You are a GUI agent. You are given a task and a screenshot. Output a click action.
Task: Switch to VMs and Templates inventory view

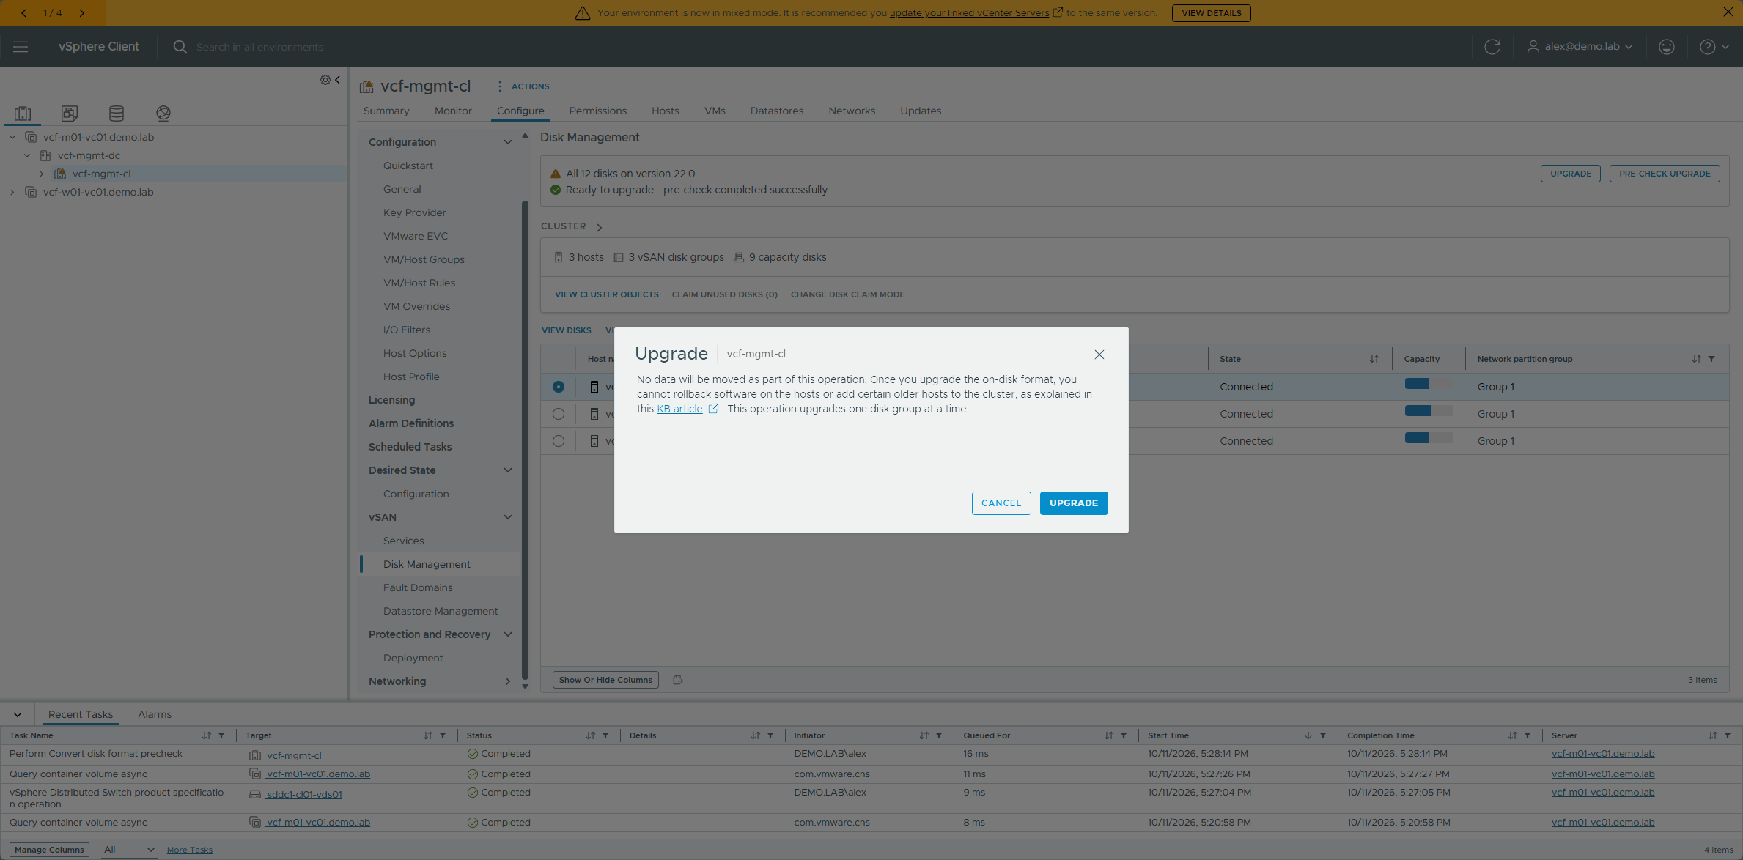pyautogui.click(x=70, y=114)
